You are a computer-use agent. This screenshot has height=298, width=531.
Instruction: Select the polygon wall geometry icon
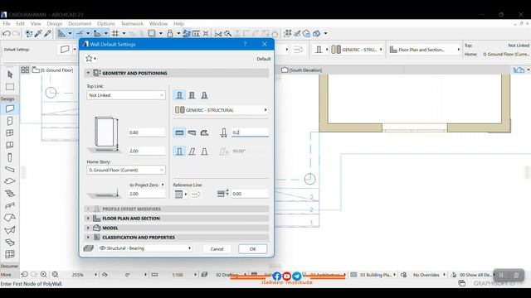pos(205,132)
